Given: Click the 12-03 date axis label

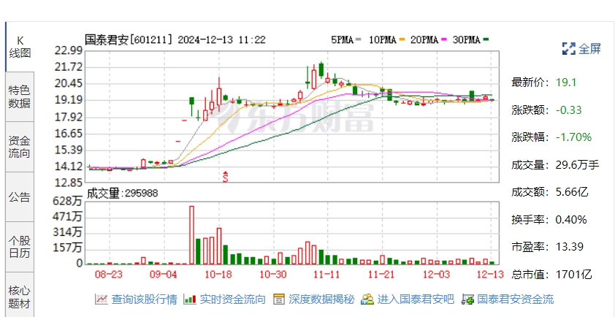Looking at the screenshot, I should [436, 275].
